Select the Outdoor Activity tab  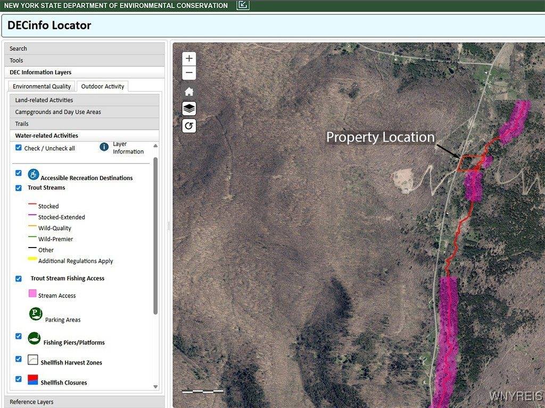102,87
